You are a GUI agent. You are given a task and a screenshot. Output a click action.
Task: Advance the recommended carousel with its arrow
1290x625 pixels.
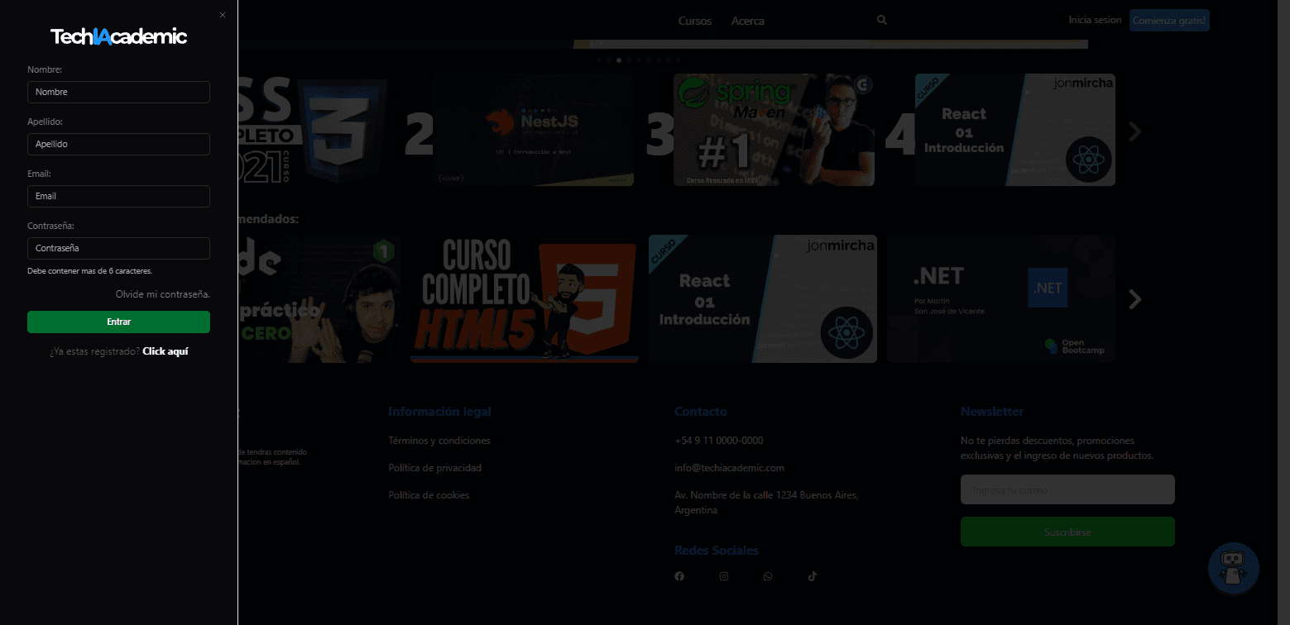(1135, 299)
